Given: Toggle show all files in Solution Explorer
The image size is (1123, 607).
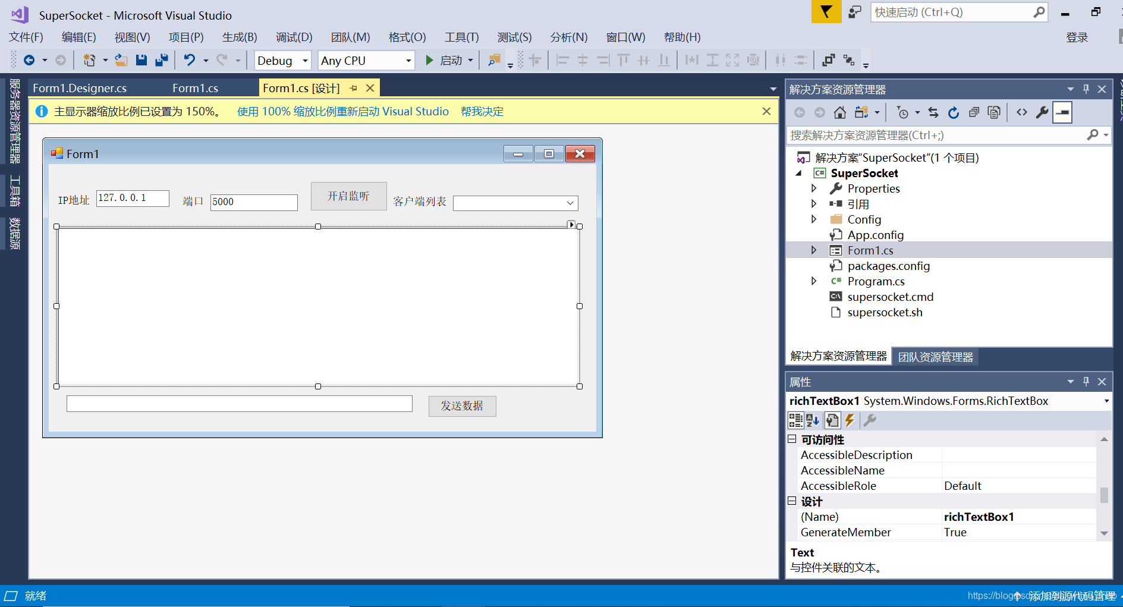Looking at the screenshot, I should pos(994,112).
